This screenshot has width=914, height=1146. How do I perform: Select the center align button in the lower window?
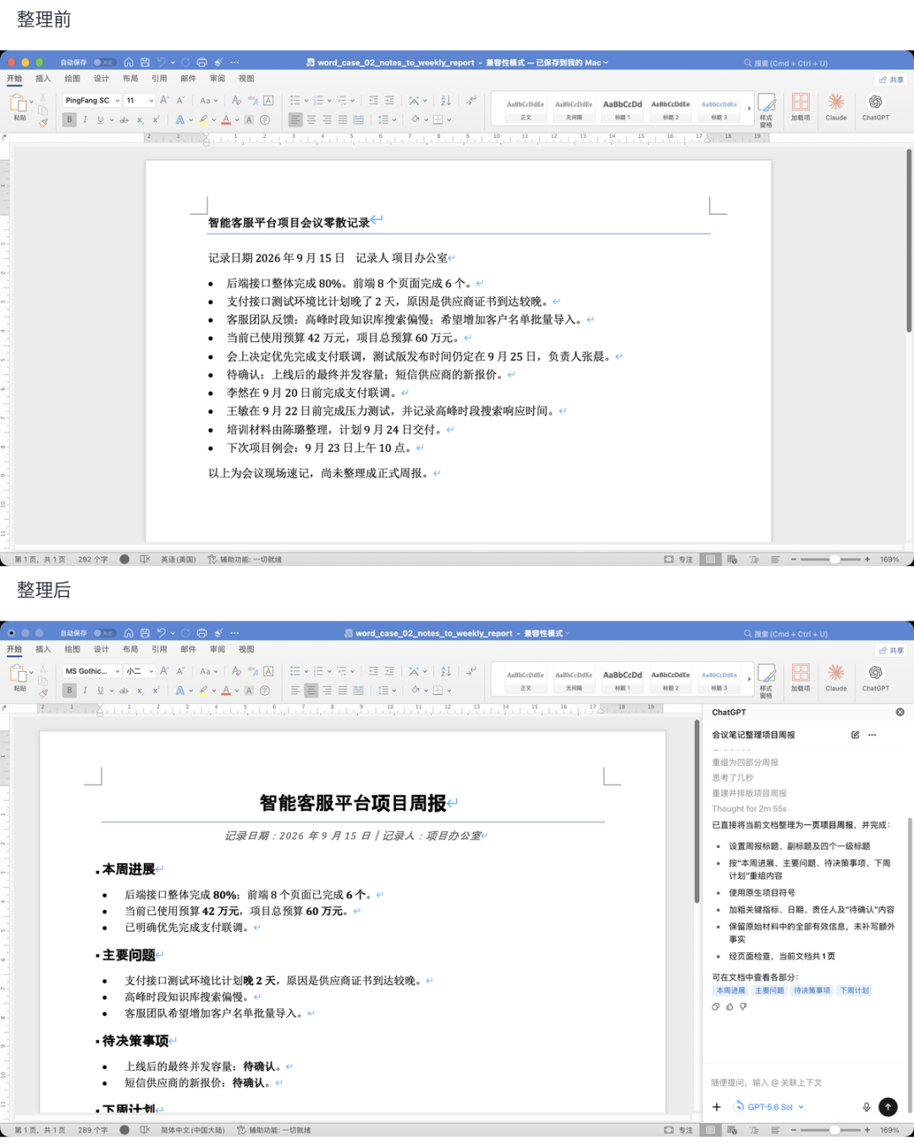click(311, 691)
